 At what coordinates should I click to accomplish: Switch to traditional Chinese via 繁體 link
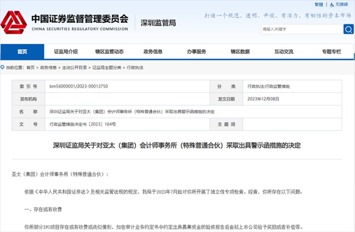point(319,4)
